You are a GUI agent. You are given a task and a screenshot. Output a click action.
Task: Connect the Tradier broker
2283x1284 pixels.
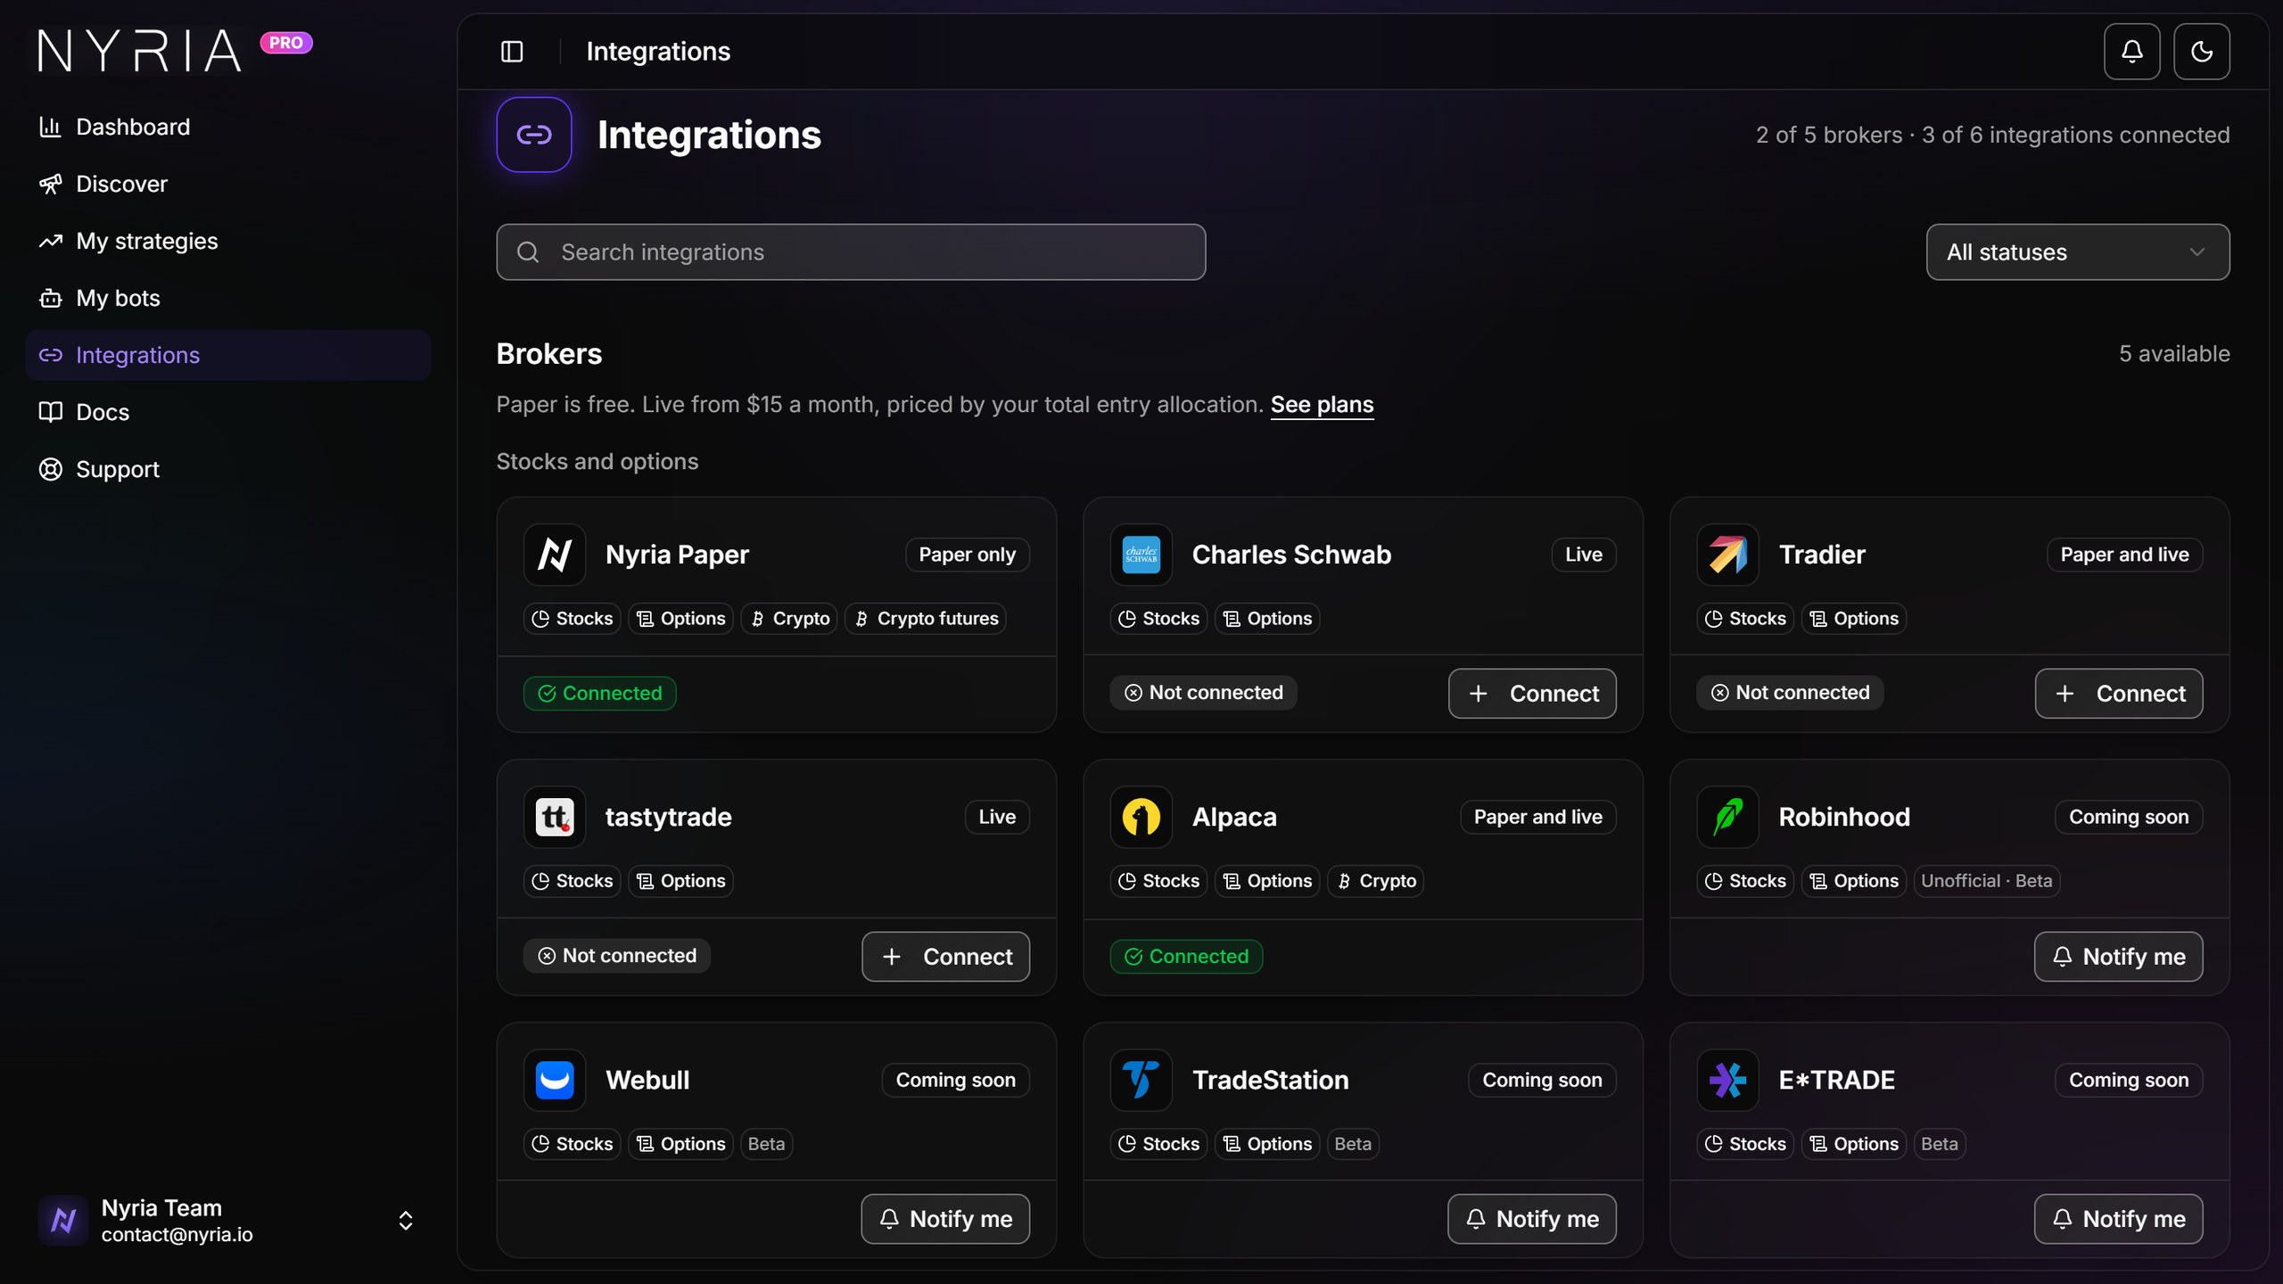(2119, 694)
